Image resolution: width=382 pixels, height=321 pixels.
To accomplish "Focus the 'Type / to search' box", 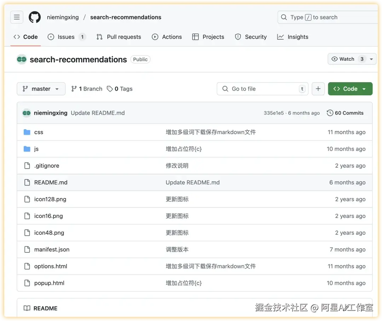I will (x=328, y=17).
